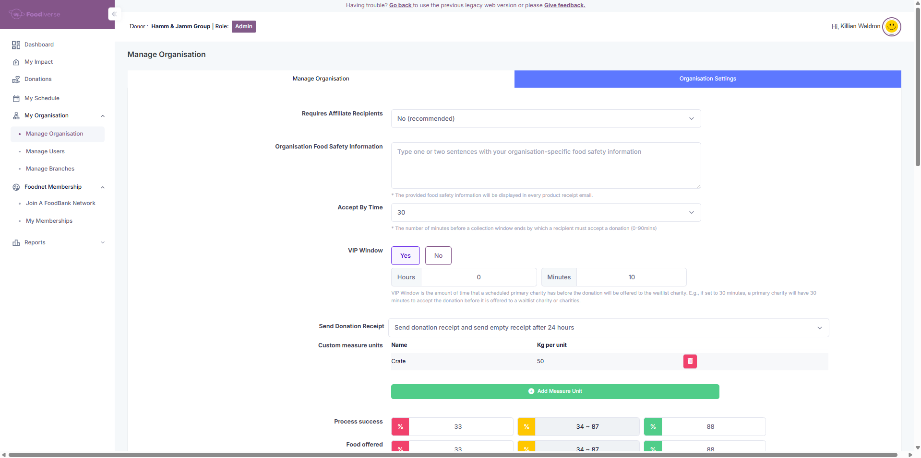Set VIP Window to Yes
This screenshot has width=921, height=458.
(x=405, y=256)
